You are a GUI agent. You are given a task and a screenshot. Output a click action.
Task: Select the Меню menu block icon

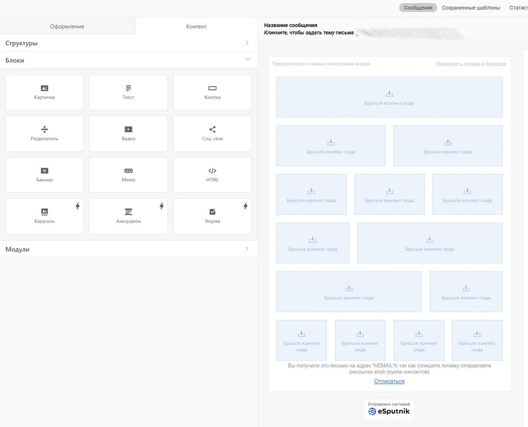click(x=128, y=171)
